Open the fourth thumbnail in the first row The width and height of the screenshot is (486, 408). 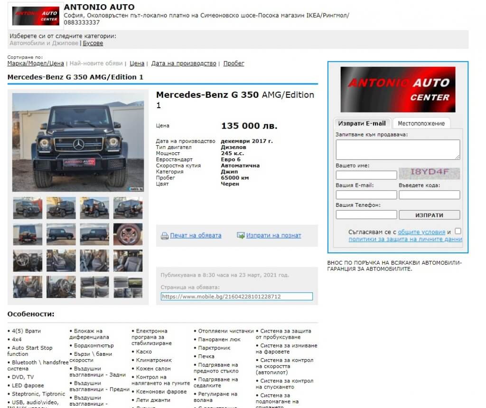pyautogui.click(x=128, y=208)
